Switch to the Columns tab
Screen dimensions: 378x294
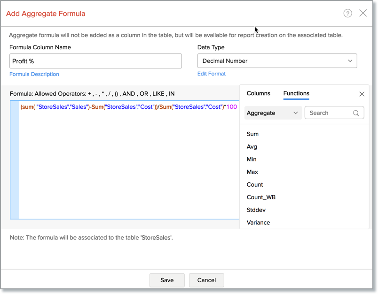click(x=258, y=93)
